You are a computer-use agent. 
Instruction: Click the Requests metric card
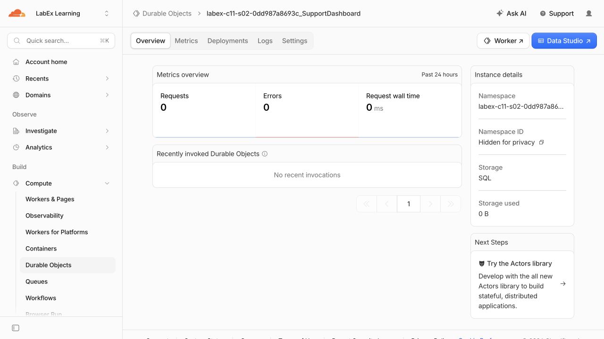(204, 110)
